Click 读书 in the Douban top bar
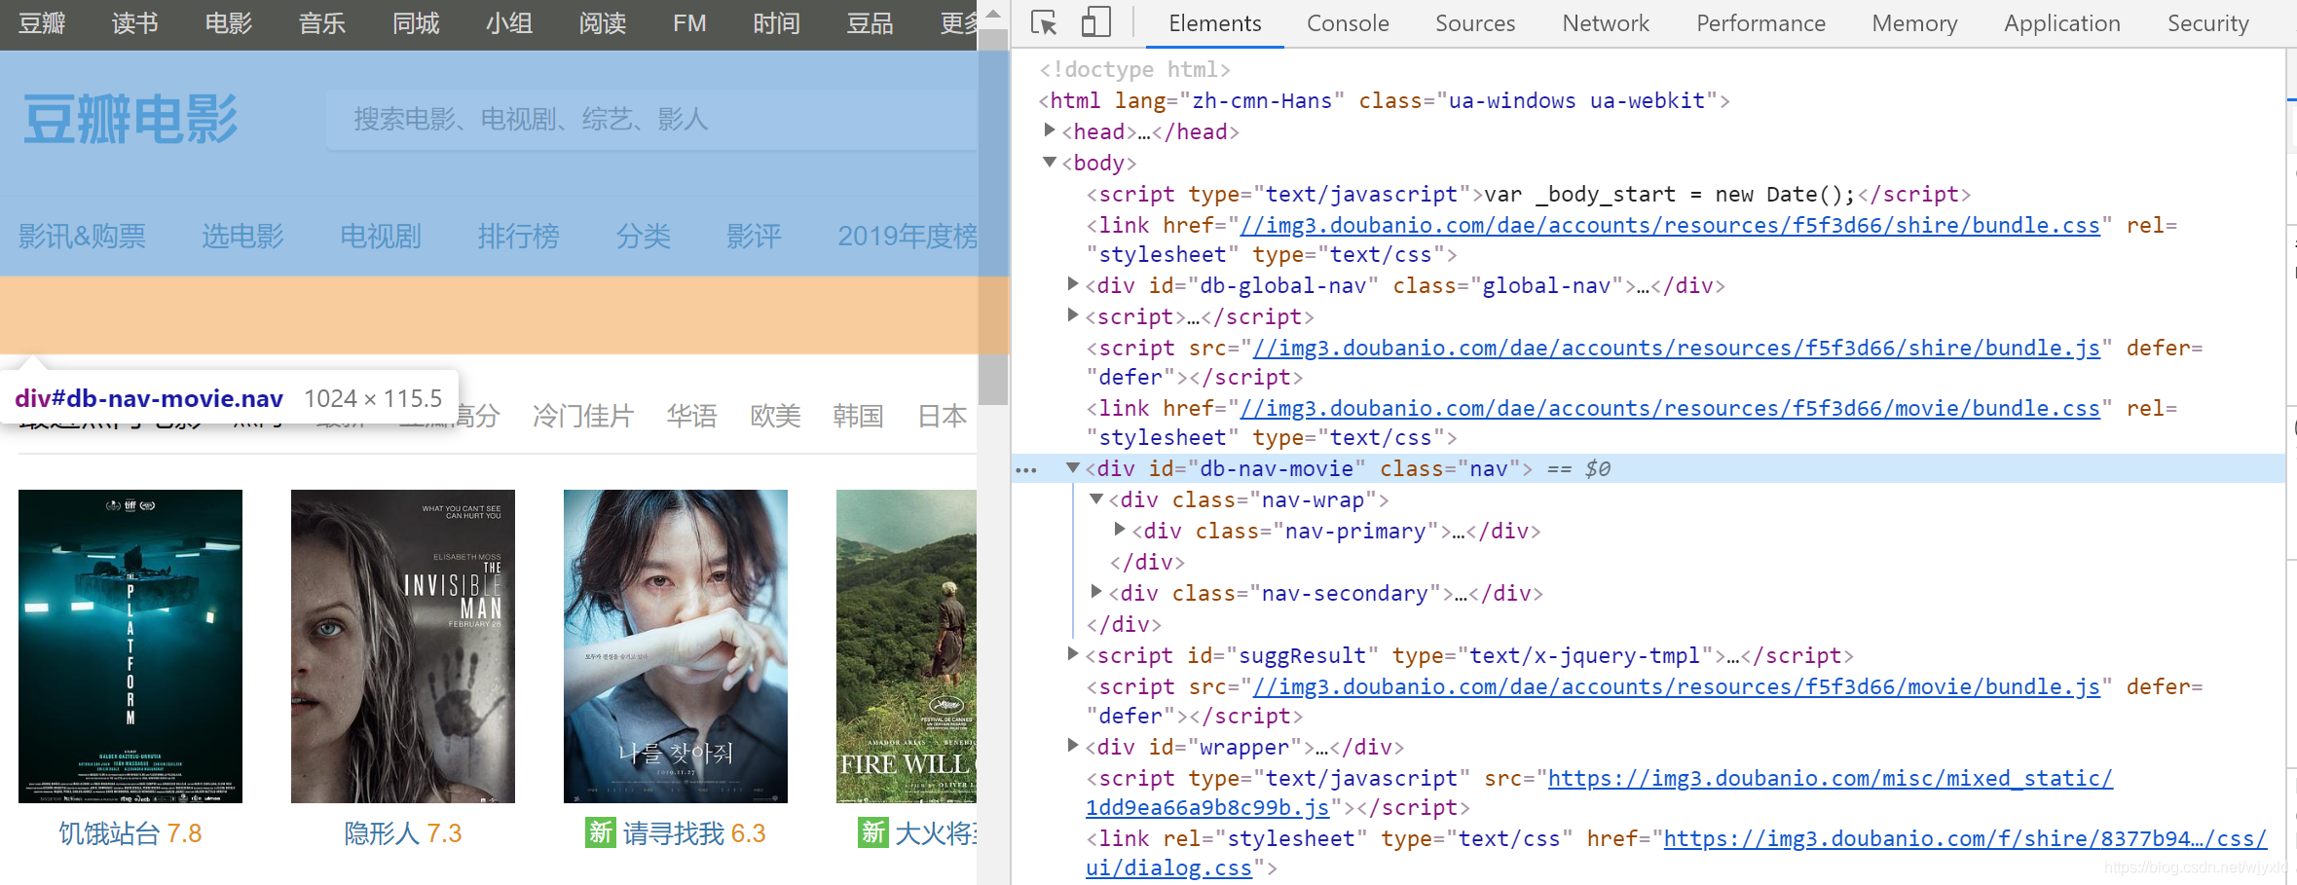 135,23
